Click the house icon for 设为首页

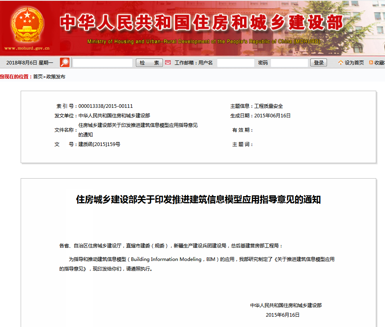coord(341,63)
